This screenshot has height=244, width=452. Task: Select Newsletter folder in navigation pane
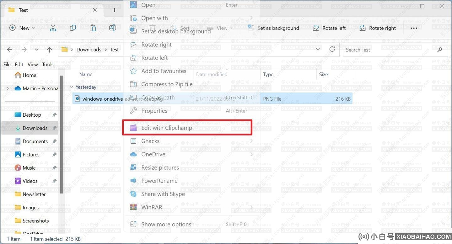pos(30,194)
